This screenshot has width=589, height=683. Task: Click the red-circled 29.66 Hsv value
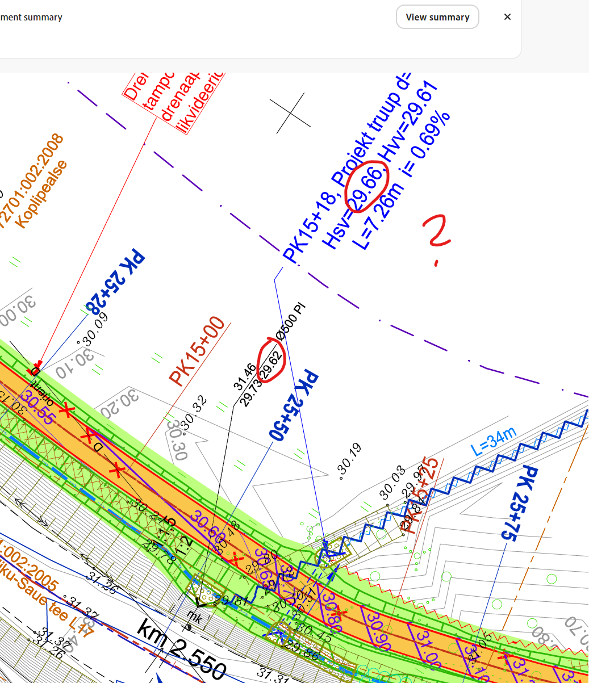tap(367, 186)
